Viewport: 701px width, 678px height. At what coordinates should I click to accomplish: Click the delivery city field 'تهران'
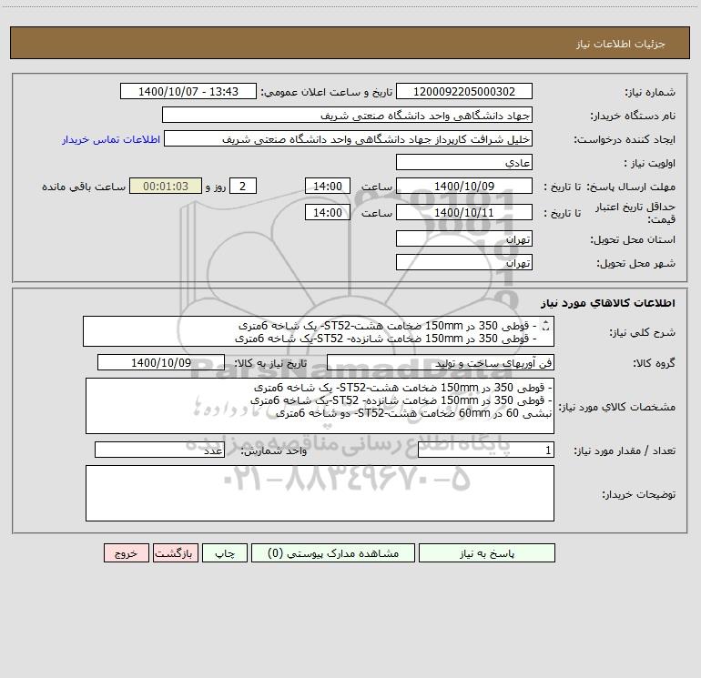coord(464,262)
